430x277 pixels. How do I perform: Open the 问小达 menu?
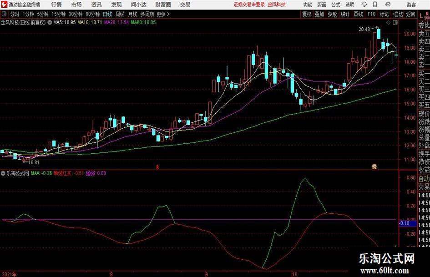pyautogui.click(x=138, y=5)
